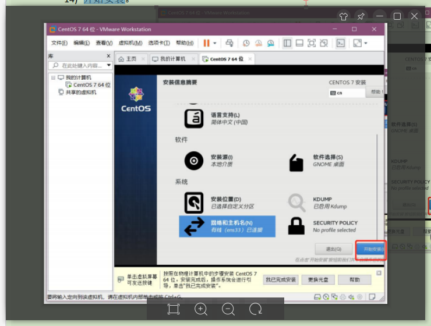Click the 开始安装 begin installation button

pyautogui.click(x=371, y=249)
